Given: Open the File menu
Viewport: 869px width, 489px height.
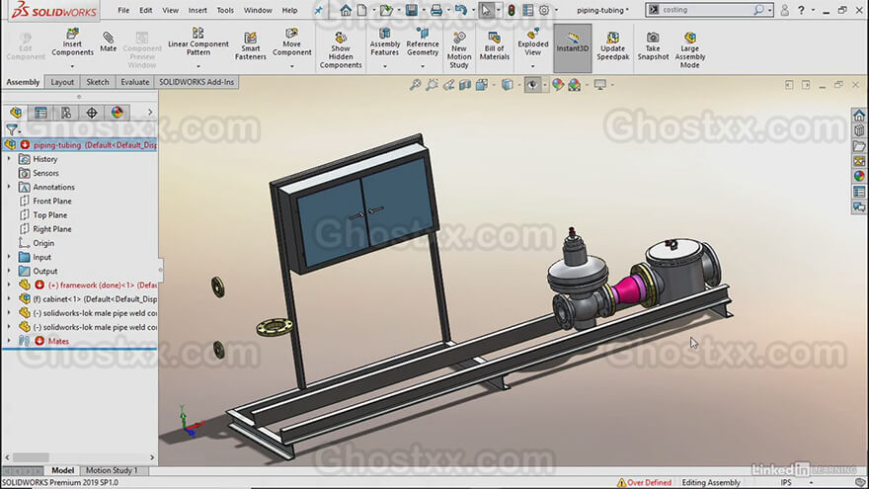Looking at the screenshot, I should click(x=123, y=10).
